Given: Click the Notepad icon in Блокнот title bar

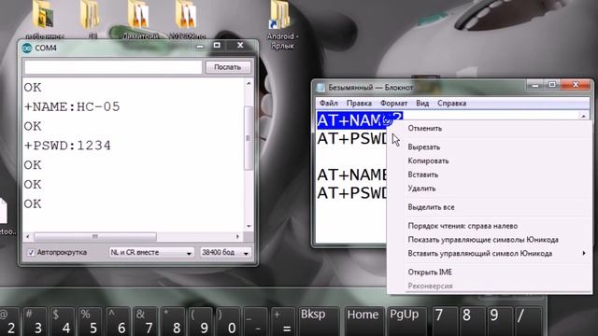Looking at the screenshot, I should (x=320, y=87).
